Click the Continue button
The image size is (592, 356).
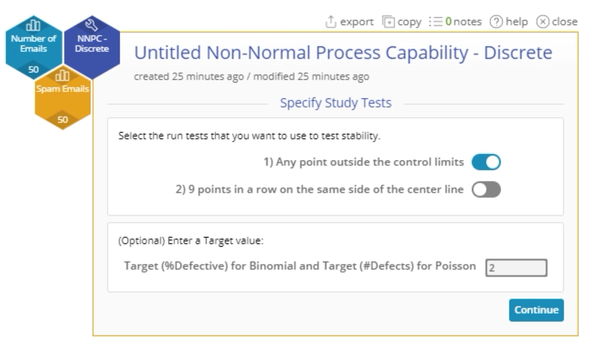536,310
